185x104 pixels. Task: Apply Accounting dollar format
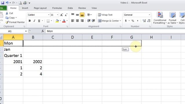[x=126, y=21]
